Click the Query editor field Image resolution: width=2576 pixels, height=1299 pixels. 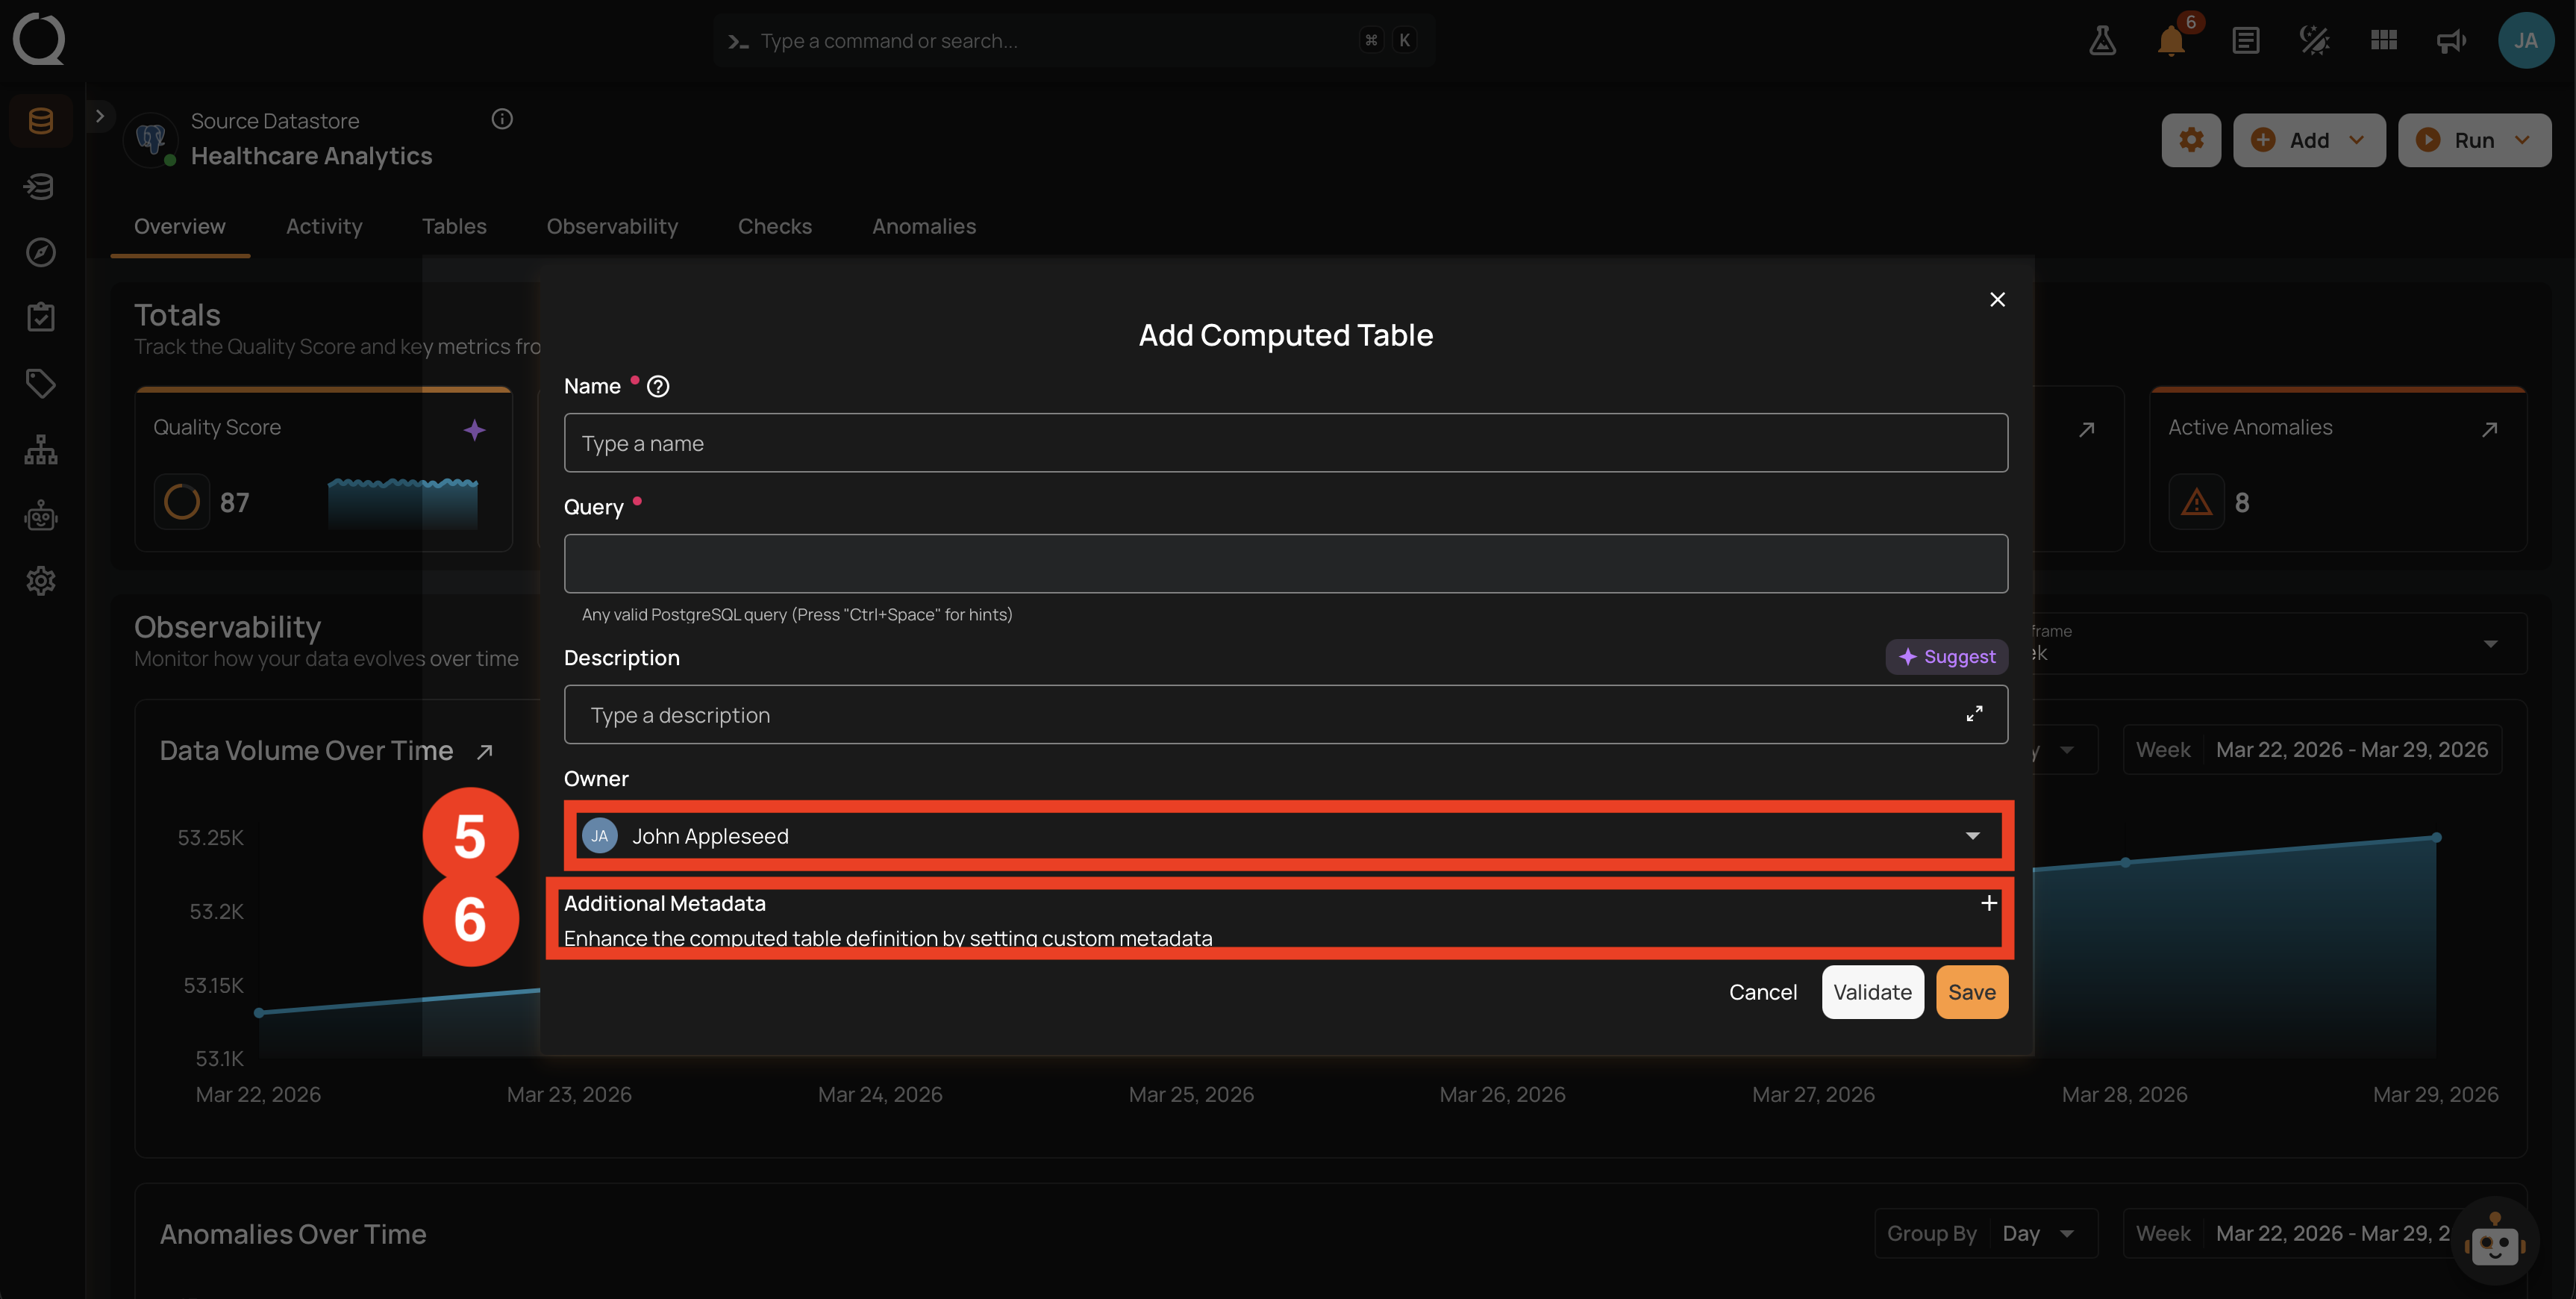tap(1285, 564)
